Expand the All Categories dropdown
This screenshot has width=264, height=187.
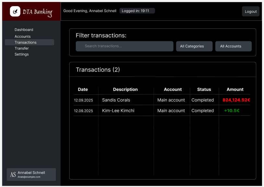(x=194, y=46)
